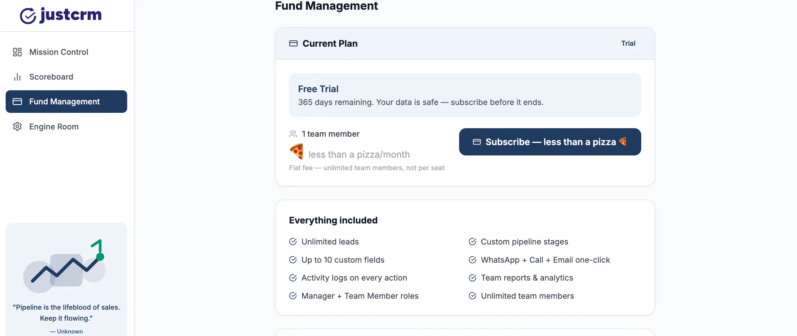Click the Engine Room gear icon
Screen dimensions: 797x336
click(17, 127)
